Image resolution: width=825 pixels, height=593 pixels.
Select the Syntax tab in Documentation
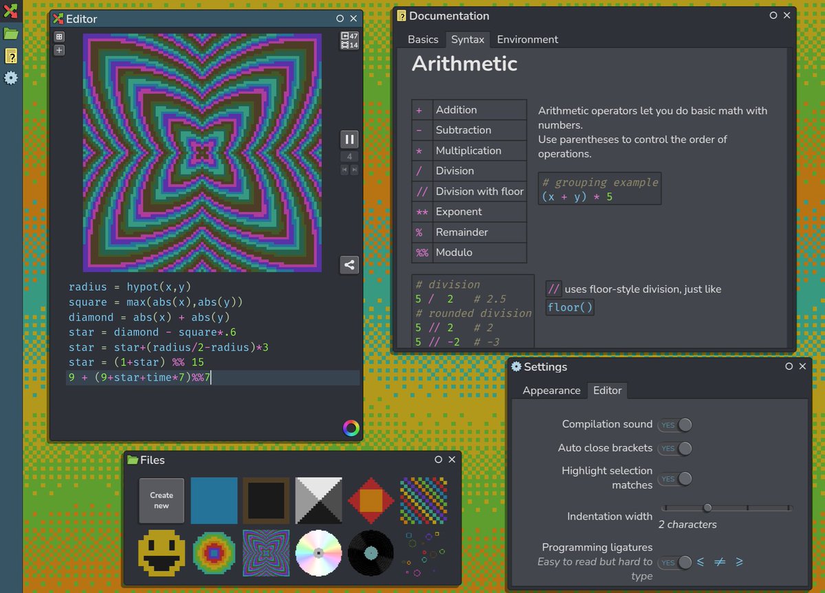tap(467, 39)
